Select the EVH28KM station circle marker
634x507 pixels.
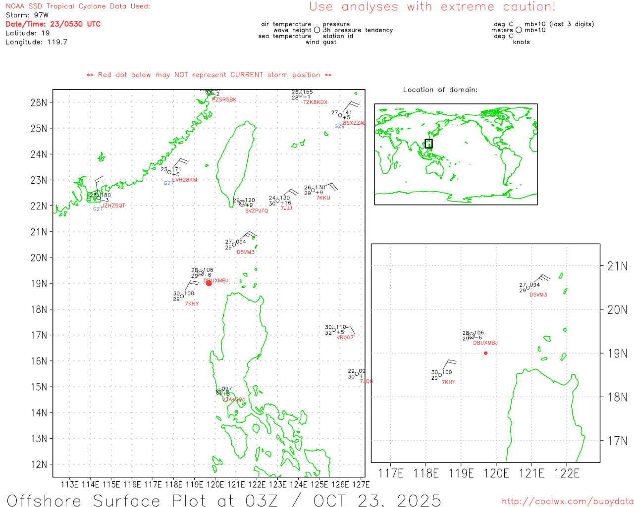[x=170, y=172]
